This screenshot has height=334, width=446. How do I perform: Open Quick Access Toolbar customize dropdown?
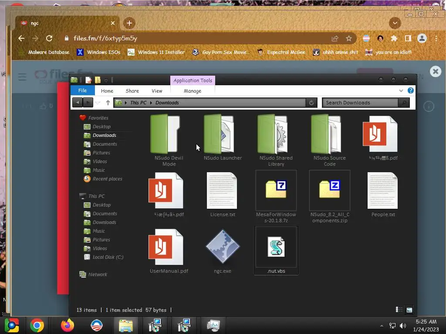click(x=106, y=80)
